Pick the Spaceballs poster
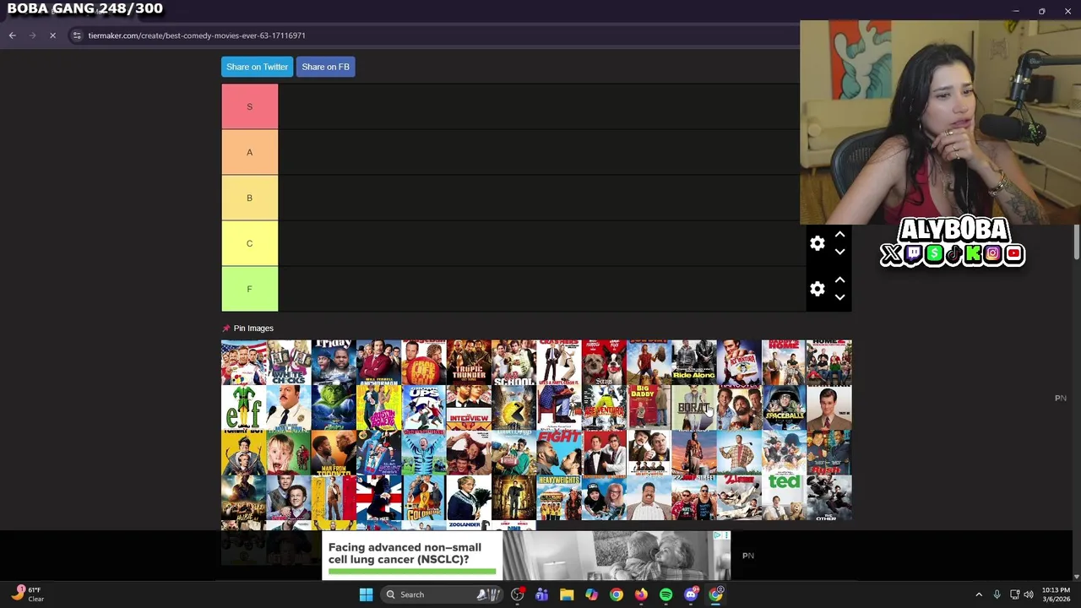Image resolution: width=1081 pixels, height=608 pixels. point(784,407)
